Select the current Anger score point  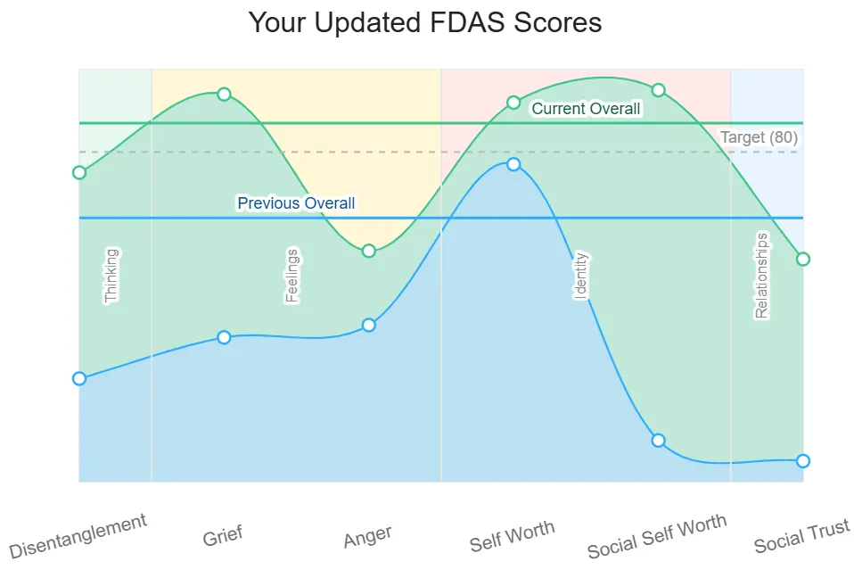click(x=369, y=252)
